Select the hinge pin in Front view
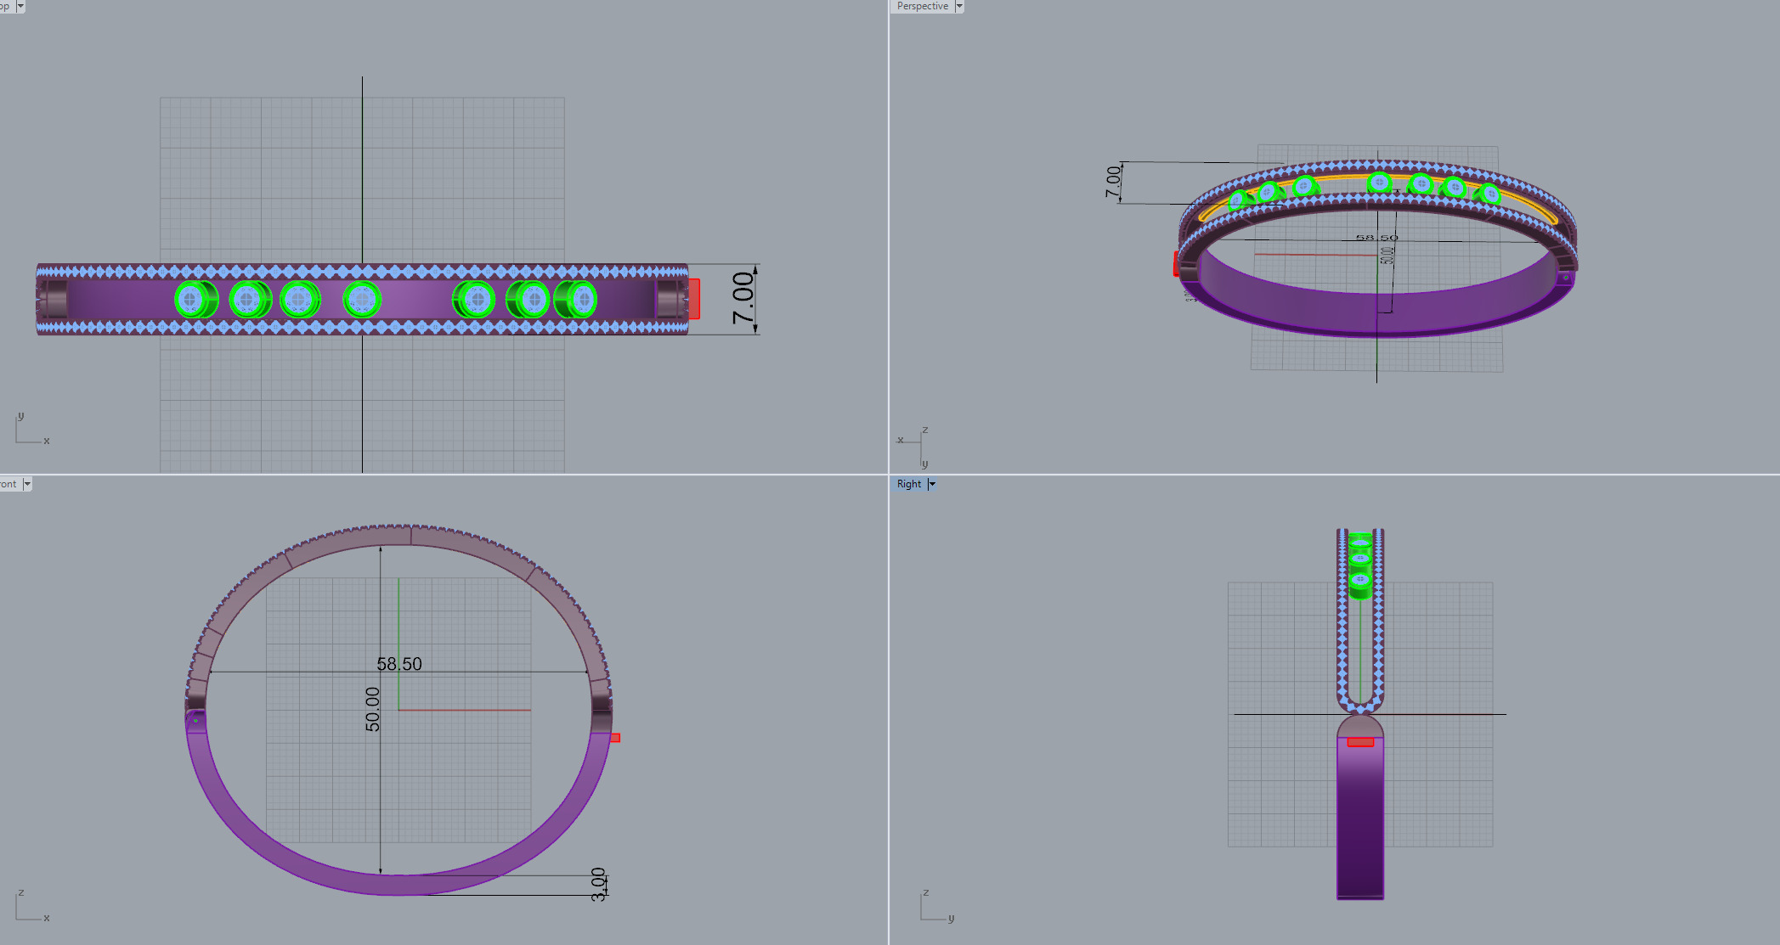1780x945 pixels. coord(195,721)
